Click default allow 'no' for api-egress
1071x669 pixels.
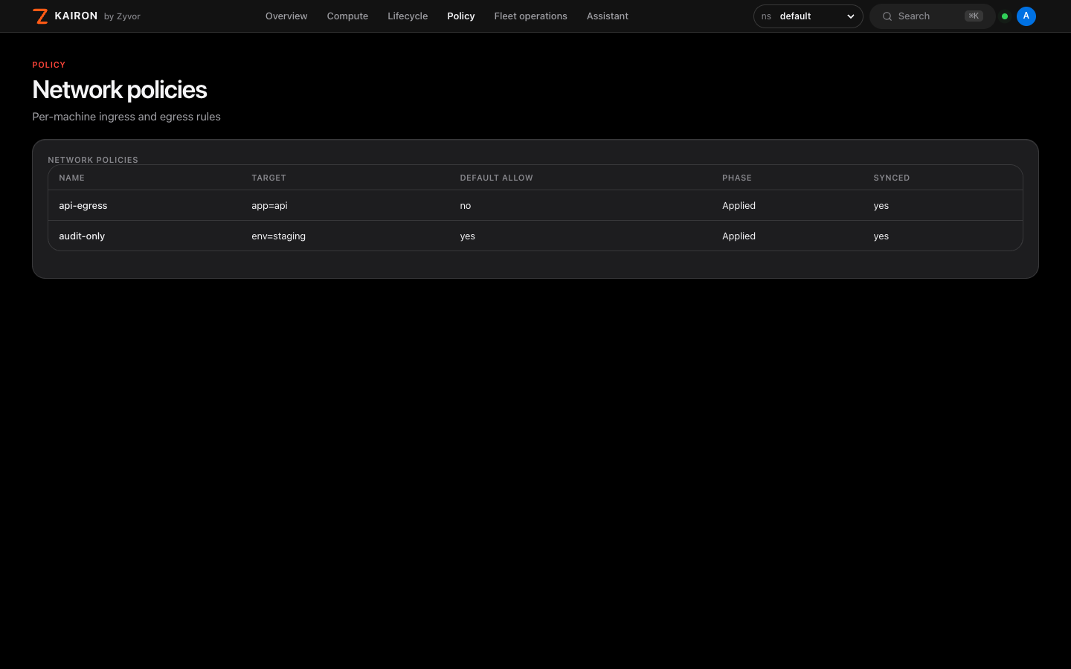point(466,206)
